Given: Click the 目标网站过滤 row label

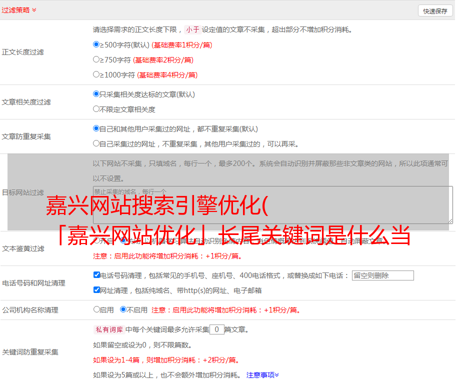Looking at the screenshot, I should (23, 192).
